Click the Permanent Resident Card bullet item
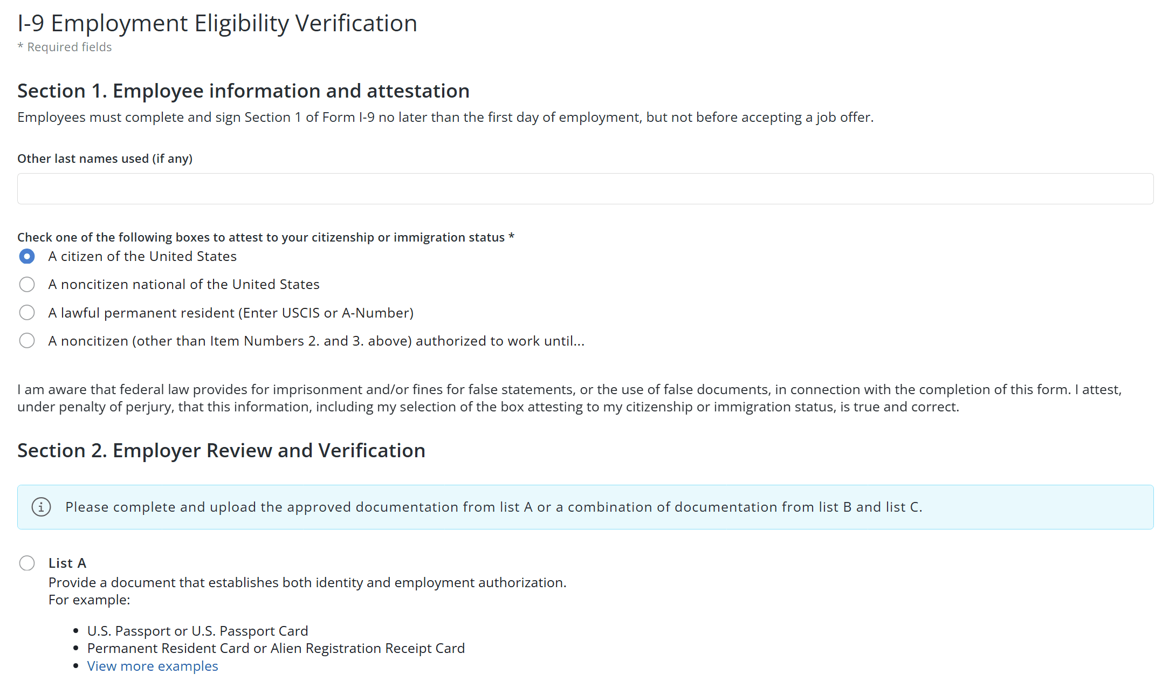This screenshot has height=681, width=1162. click(276, 648)
